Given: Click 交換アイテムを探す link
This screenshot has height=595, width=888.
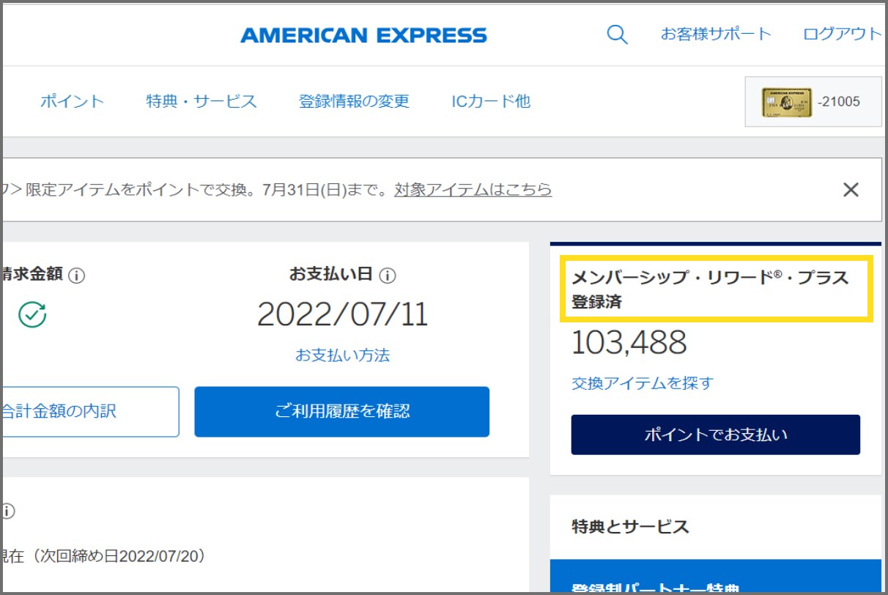Looking at the screenshot, I should point(642,383).
